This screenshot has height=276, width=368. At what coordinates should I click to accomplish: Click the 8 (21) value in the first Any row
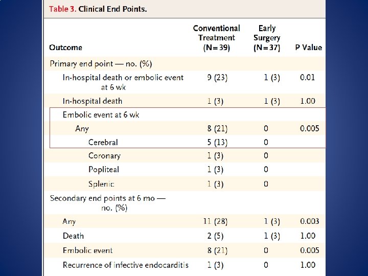pos(217,129)
